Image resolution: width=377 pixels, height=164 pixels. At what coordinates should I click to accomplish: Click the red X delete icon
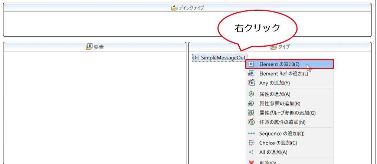[251, 162]
